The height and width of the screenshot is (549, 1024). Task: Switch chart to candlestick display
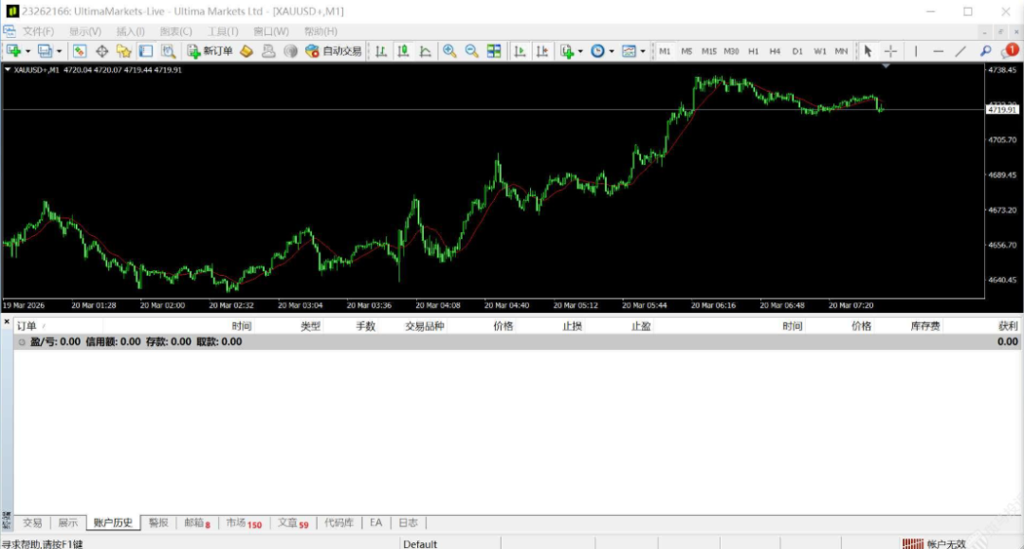pyautogui.click(x=404, y=51)
